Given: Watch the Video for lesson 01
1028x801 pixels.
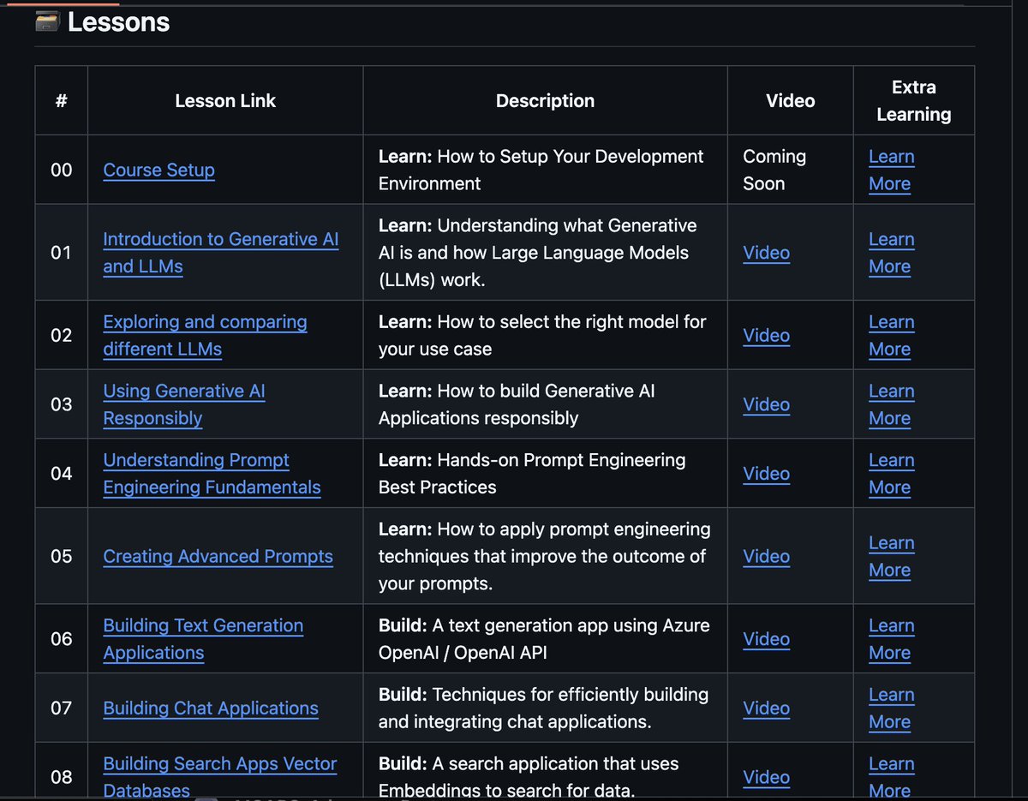Looking at the screenshot, I should 766,253.
